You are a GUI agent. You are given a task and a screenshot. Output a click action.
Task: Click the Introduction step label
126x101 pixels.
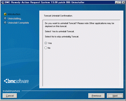(14, 14)
